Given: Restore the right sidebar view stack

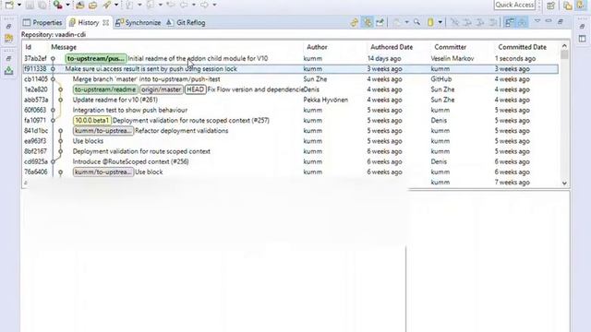Looking at the screenshot, I should point(583,27).
